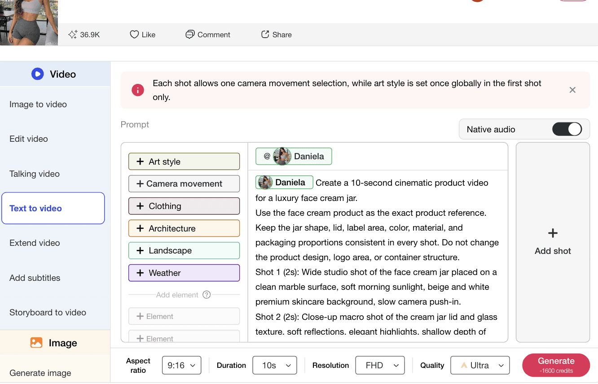Click the Video section header
The width and height of the screenshot is (598, 384).
[55, 74]
